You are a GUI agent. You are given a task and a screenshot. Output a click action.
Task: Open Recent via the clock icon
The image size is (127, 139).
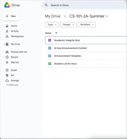7,57
